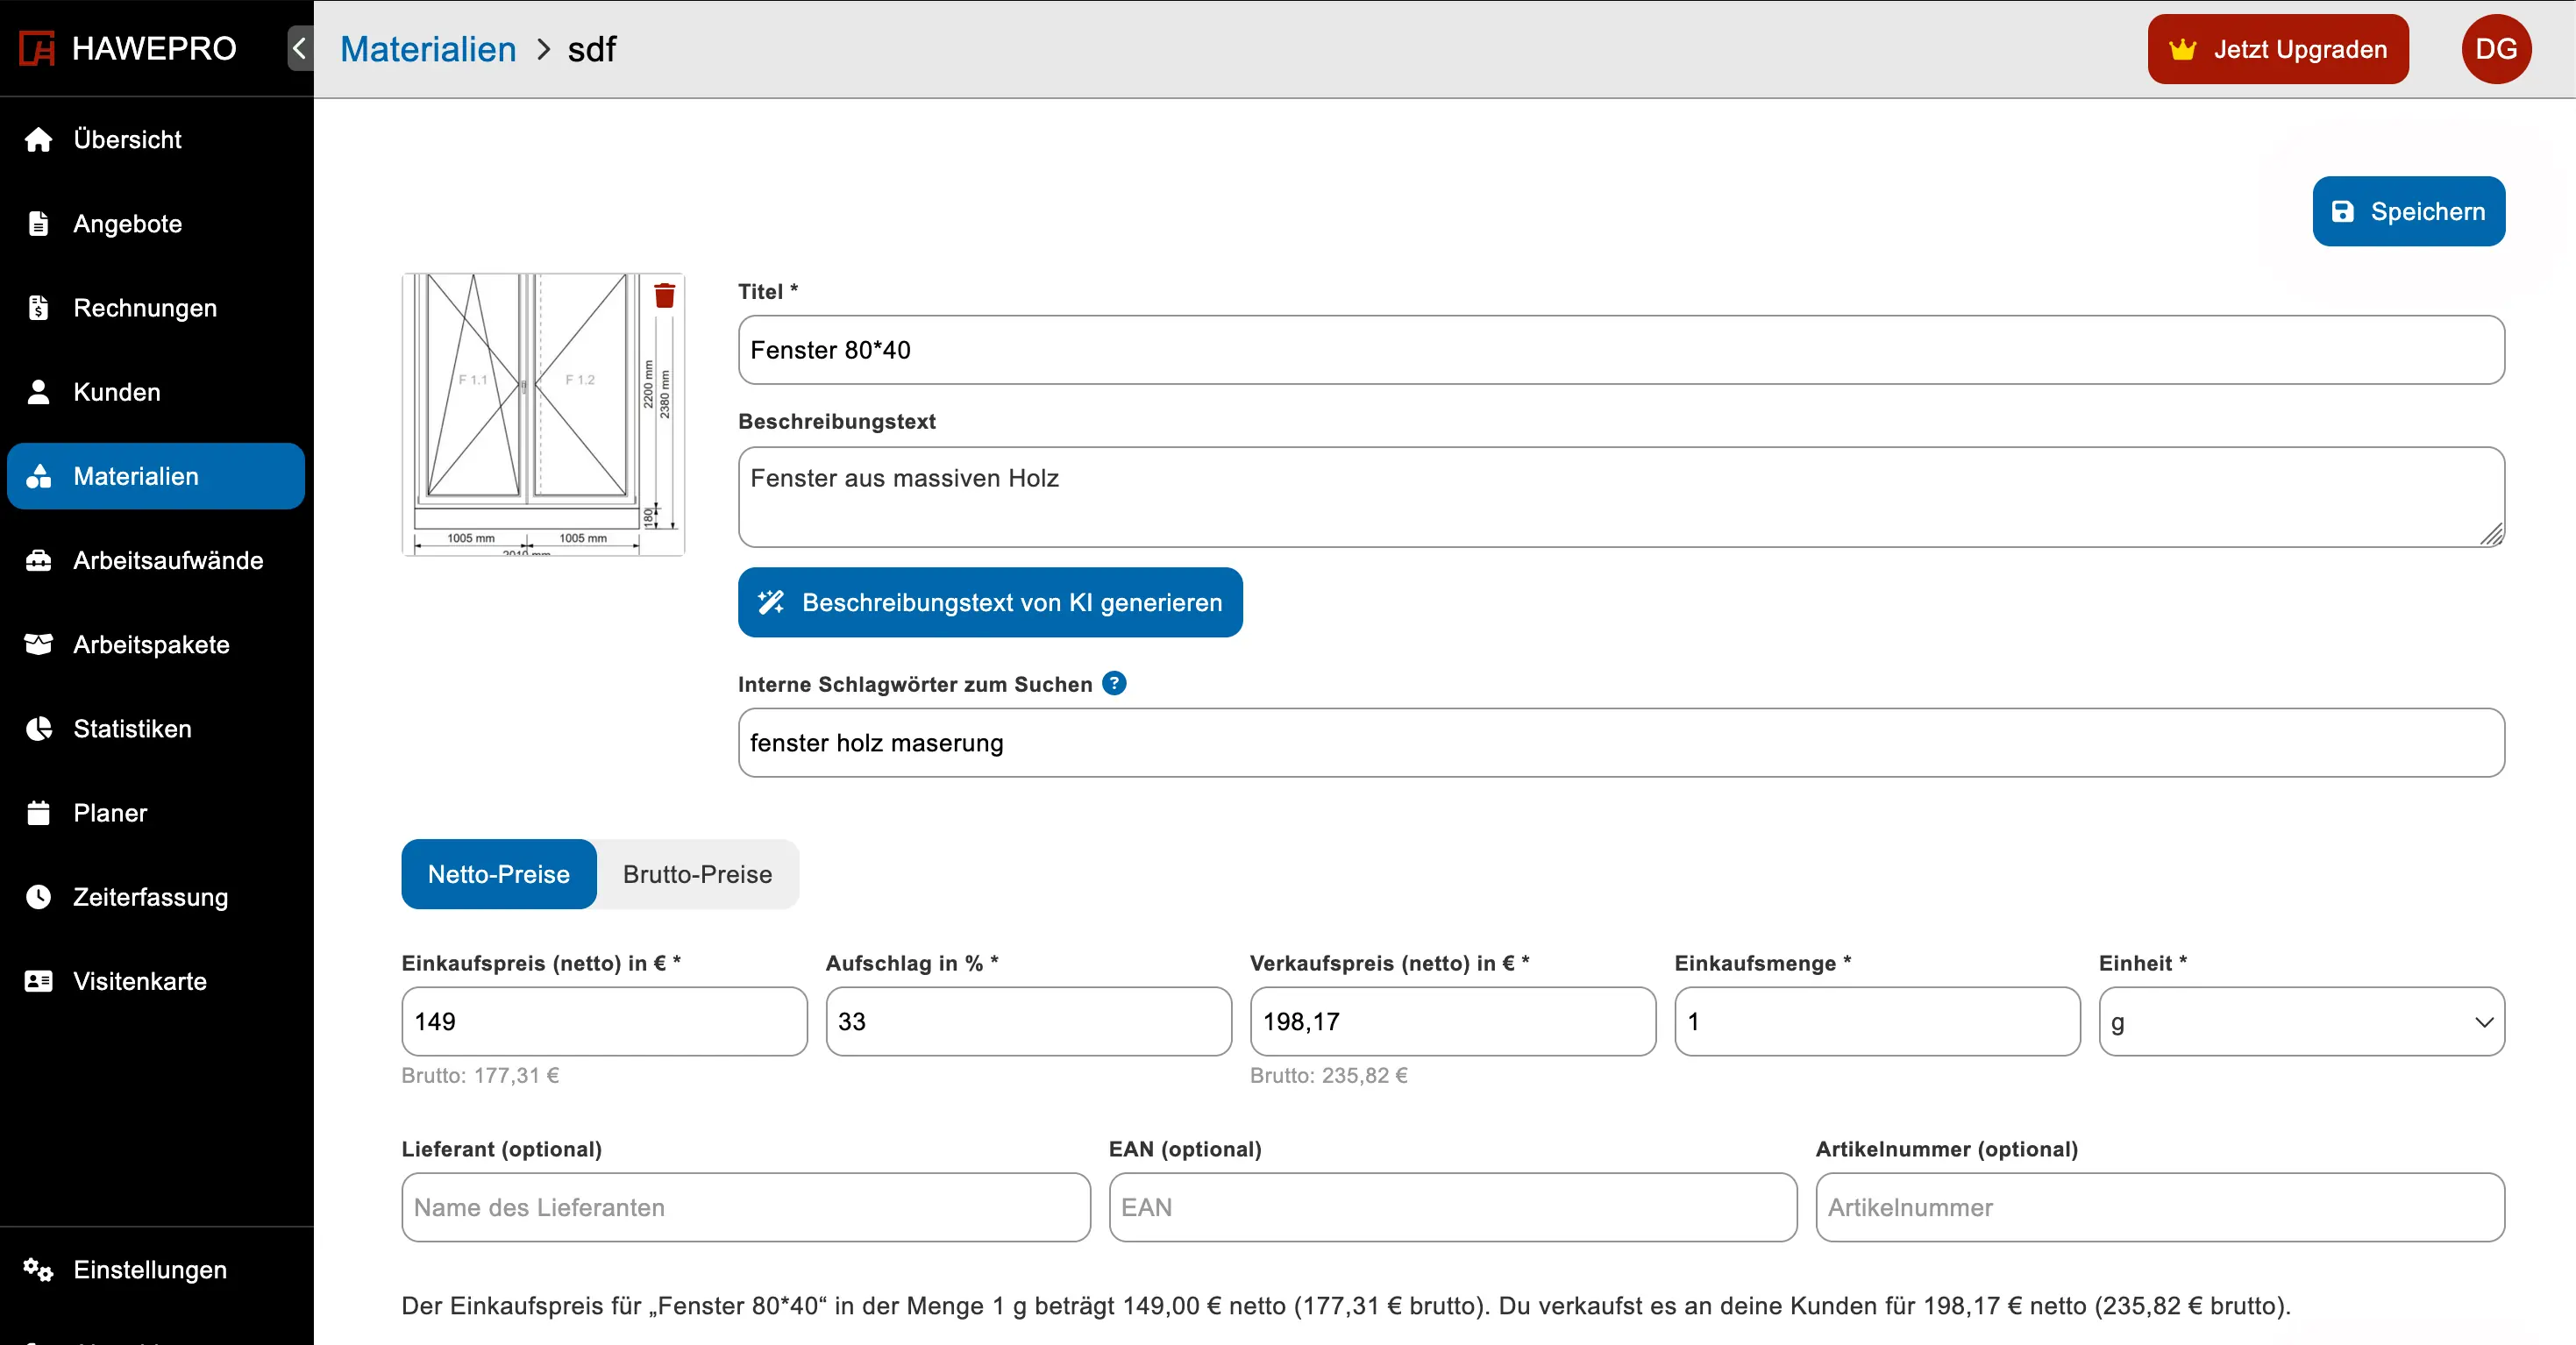Viewport: 2576px width, 1345px height.
Task: Click the Arbeitspakete box icon
Action: tap(38, 644)
